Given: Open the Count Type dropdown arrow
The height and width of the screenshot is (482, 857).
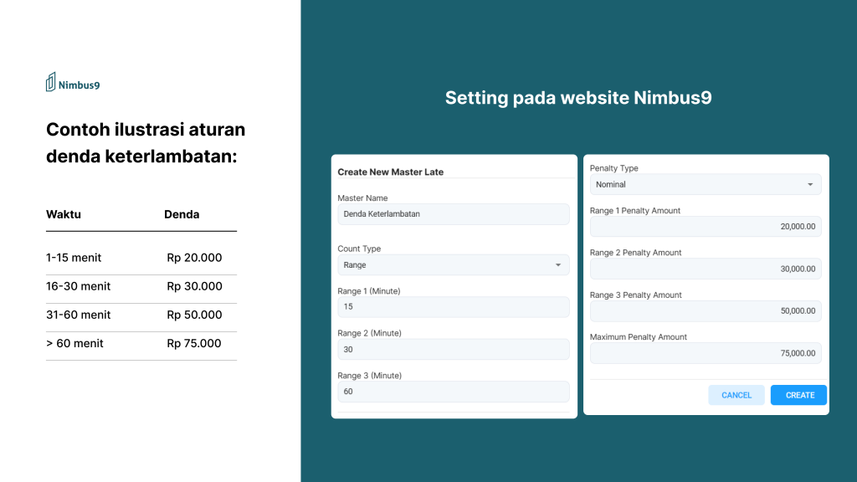Looking at the screenshot, I should [x=558, y=265].
